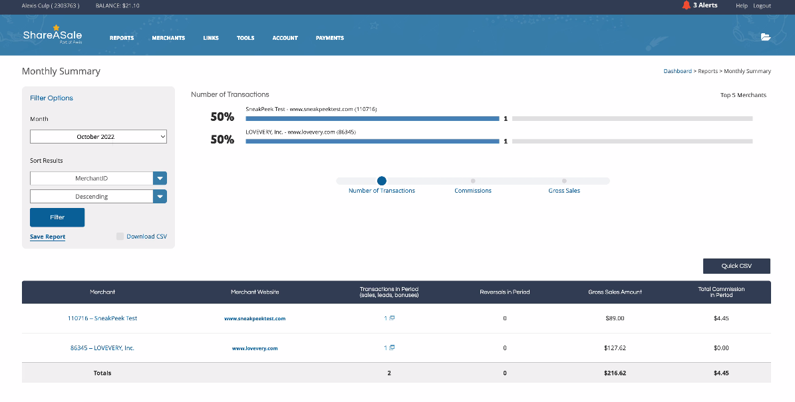Click the $127.62 gross sales cell
The image size is (795, 402).
[x=615, y=348]
